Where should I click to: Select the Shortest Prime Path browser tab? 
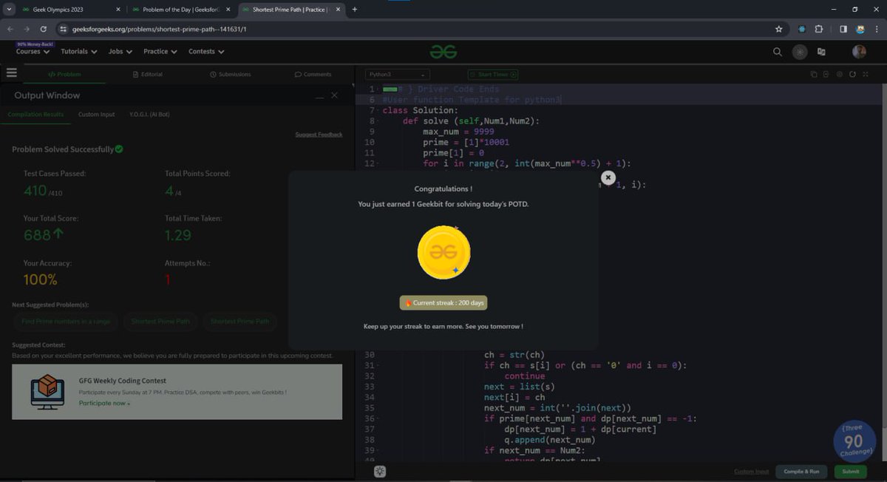pyautogui.click(x=293, y=10)
